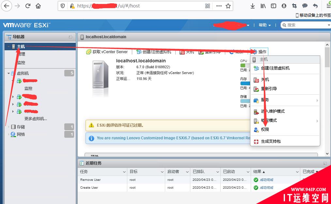Open 管理 under the host node
Screen dimensions: 331x204
[21, 54]
